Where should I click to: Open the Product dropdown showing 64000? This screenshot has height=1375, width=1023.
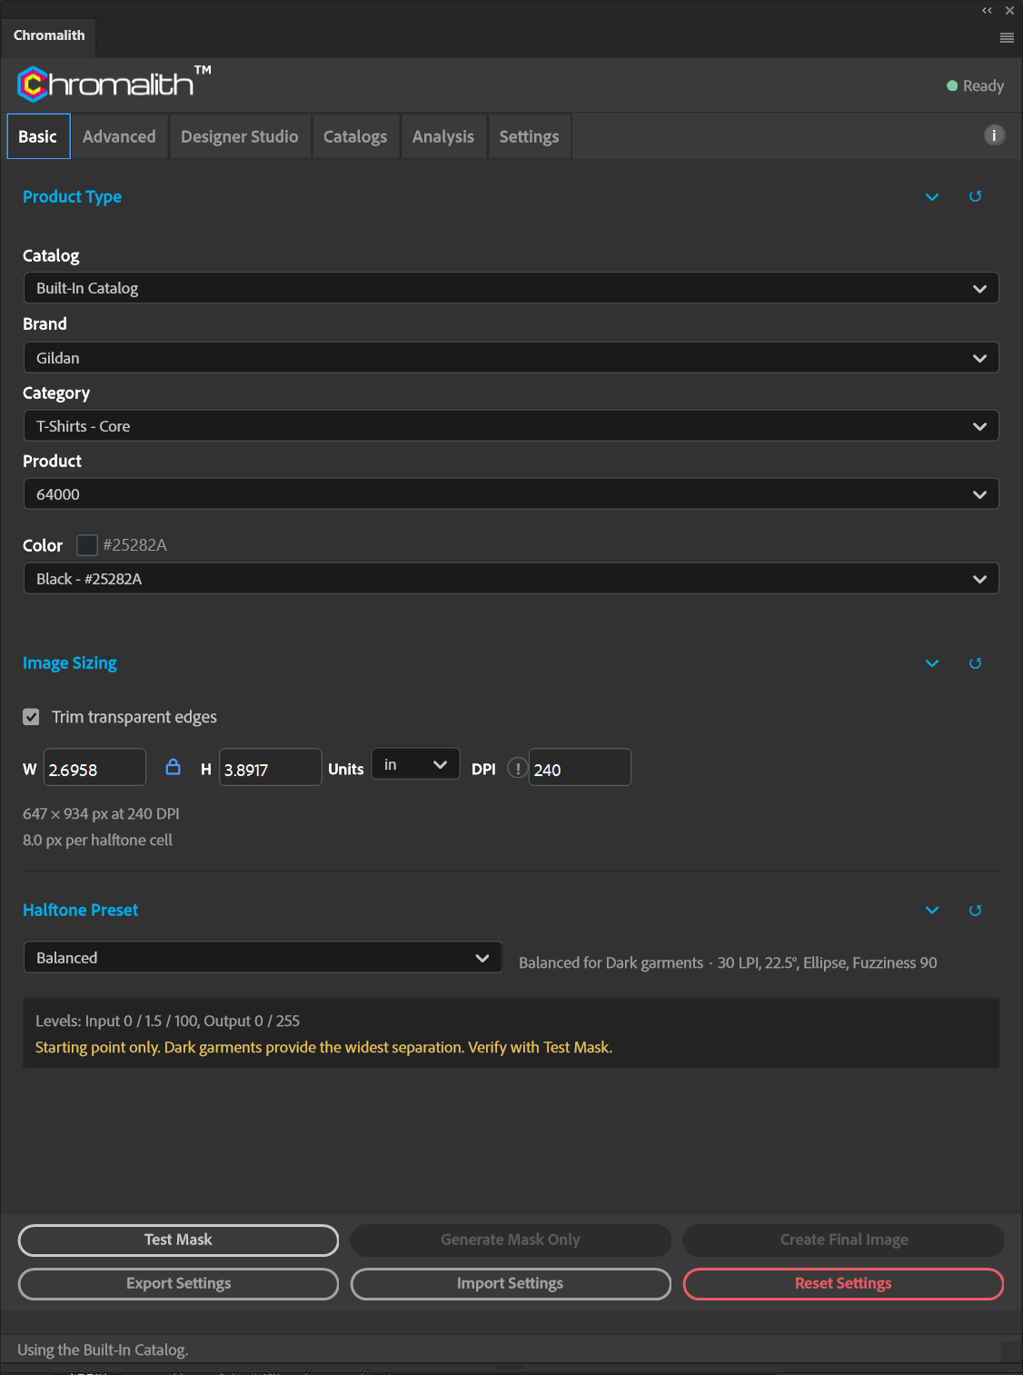point(512,494)
